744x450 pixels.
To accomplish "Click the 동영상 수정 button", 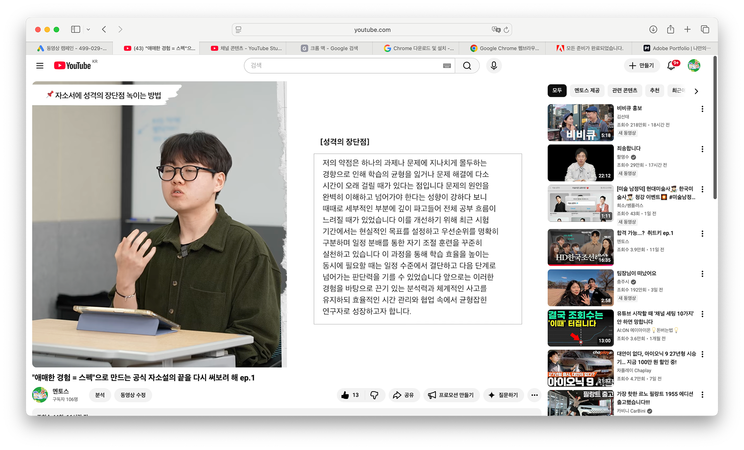I will click(x=133, y=395).
